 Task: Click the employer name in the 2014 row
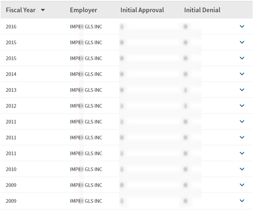[86, 74]
